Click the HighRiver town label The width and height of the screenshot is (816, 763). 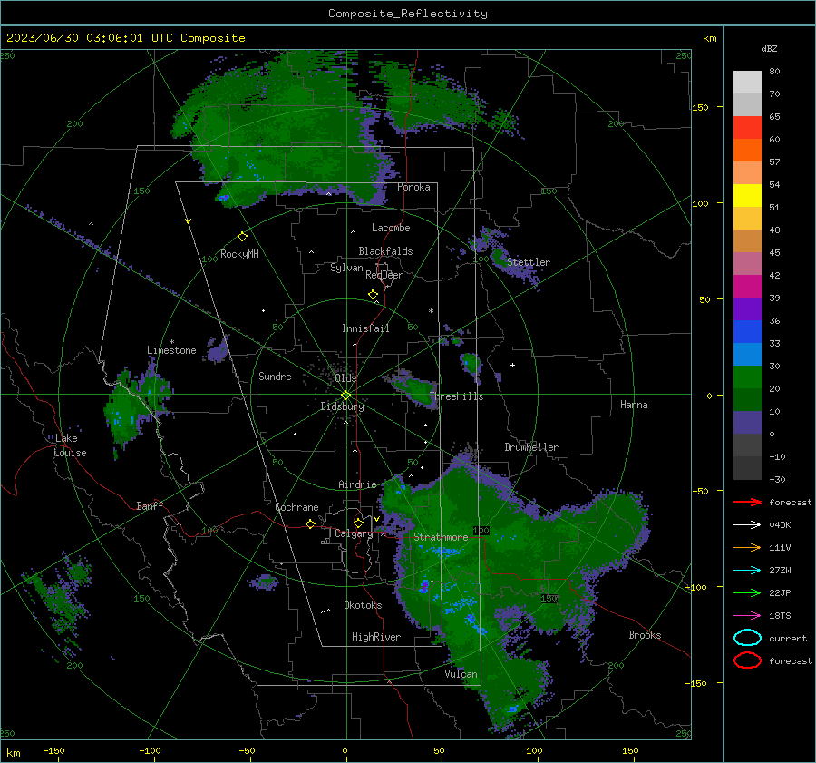pos(376,637)
